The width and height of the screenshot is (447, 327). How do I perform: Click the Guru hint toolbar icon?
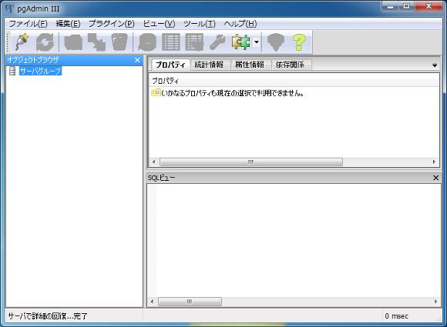click(276, 42)
